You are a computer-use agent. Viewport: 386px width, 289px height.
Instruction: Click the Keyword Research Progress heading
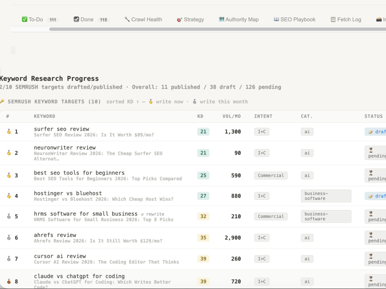(x=49, y=79)
